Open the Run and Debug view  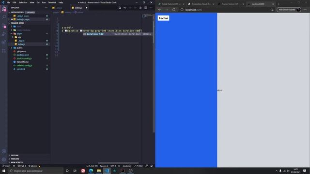coord(4,34)
